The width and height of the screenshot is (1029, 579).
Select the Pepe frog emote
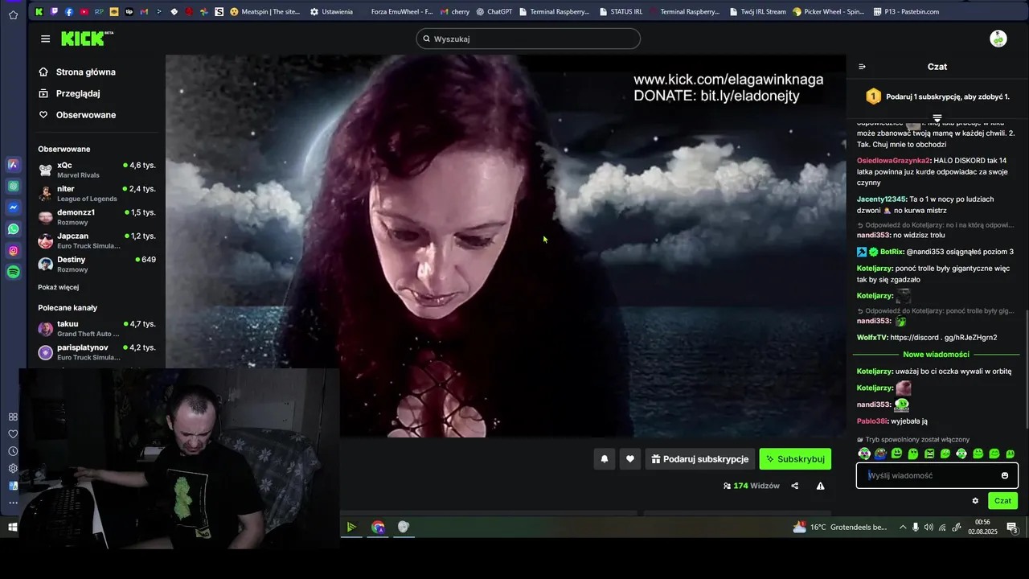pos(880,454)
